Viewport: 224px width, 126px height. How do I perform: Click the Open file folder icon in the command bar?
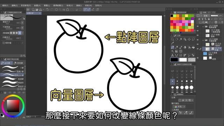point(37,9)
